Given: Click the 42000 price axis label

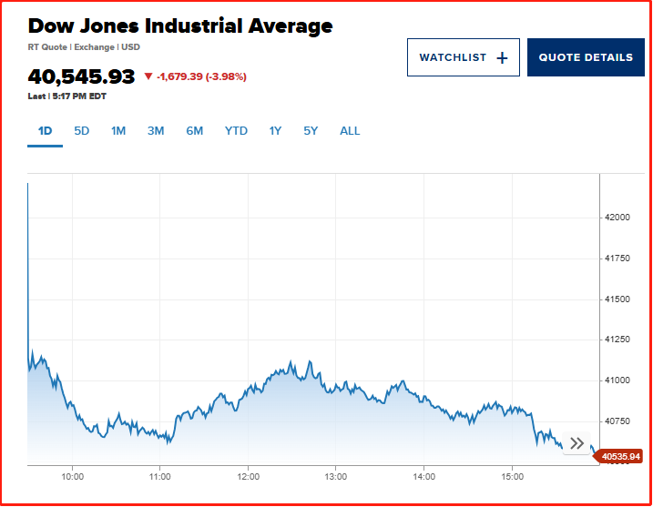Looking at the screenshot, I should pyautogui.click(x=619, y=218).
